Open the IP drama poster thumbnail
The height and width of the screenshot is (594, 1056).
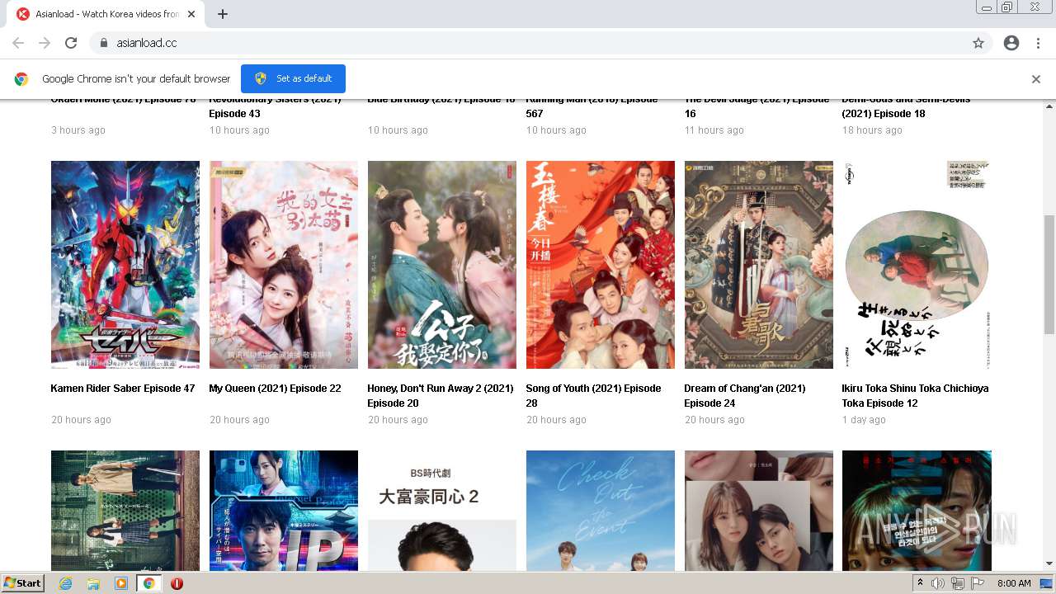[284, 511]
